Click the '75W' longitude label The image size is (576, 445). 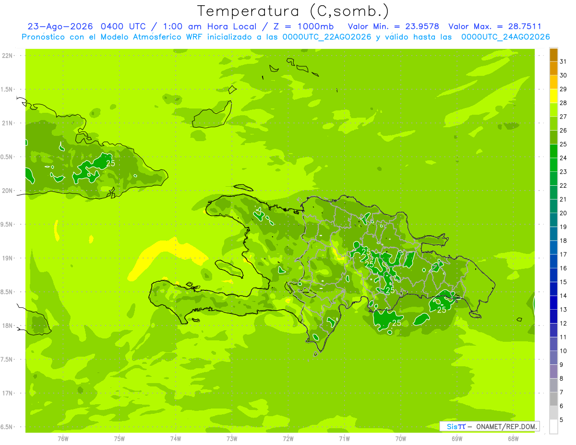tap(120, 439)
